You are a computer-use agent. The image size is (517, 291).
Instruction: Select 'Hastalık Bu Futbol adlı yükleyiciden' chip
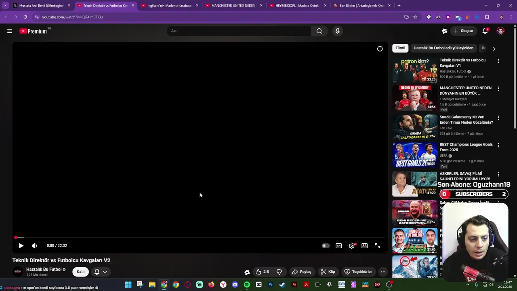[443, 48]
